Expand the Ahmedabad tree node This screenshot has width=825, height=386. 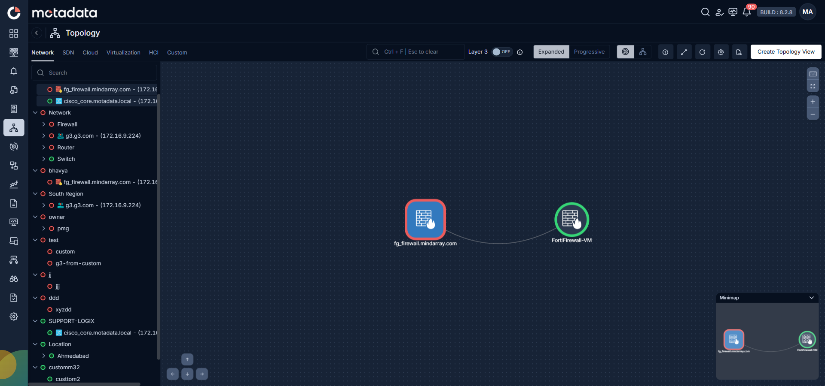(x=44, y=356)
